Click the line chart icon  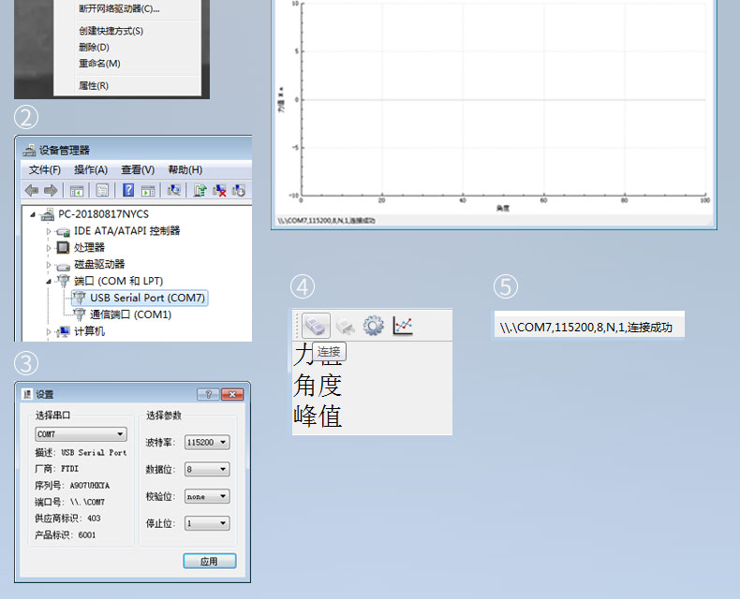pyautogui.click(x=403, y=325)
